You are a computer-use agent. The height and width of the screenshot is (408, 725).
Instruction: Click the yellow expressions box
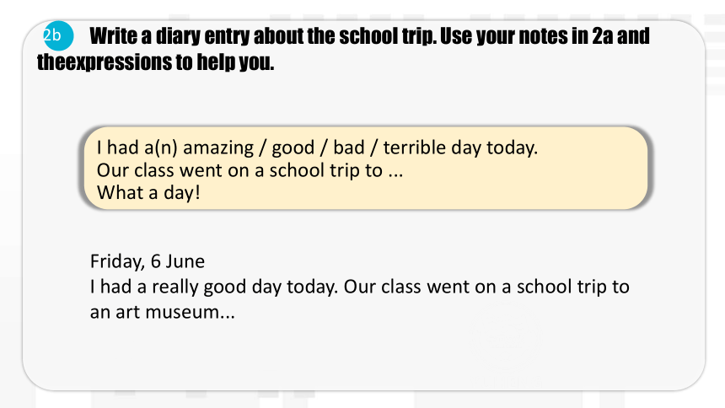(366, 168)
